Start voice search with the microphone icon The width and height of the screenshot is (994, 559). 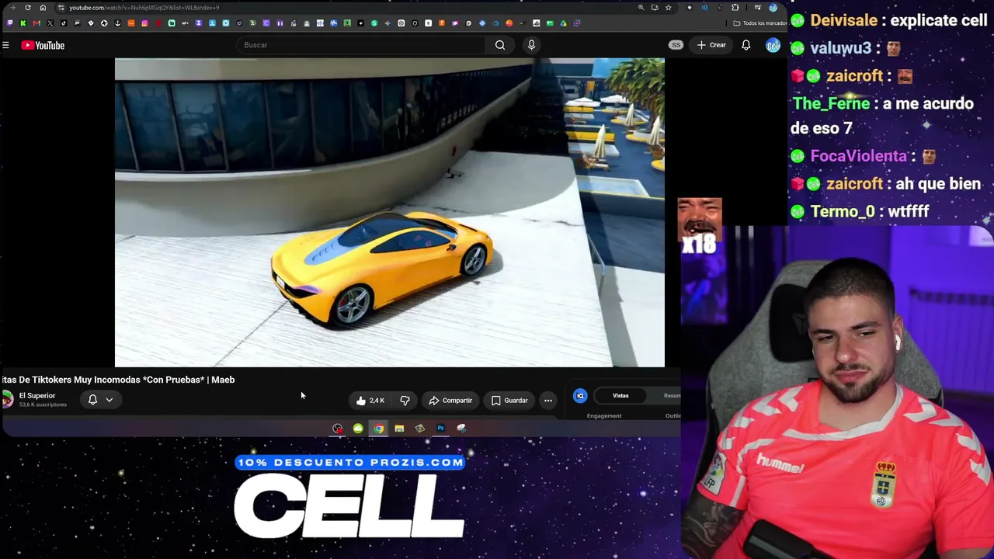coord(531,45)
